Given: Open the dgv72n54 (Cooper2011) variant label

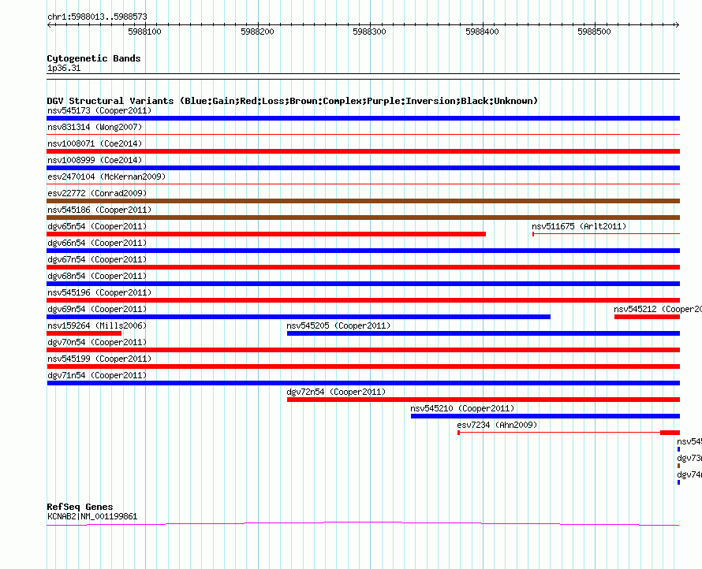Looking at the screenshot, I should tap(336, 392).
